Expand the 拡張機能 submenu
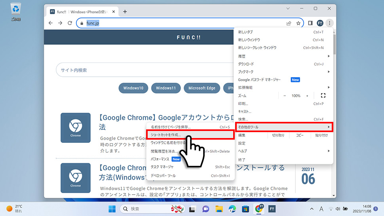This screenshot has width=384, height=216. 283,87
